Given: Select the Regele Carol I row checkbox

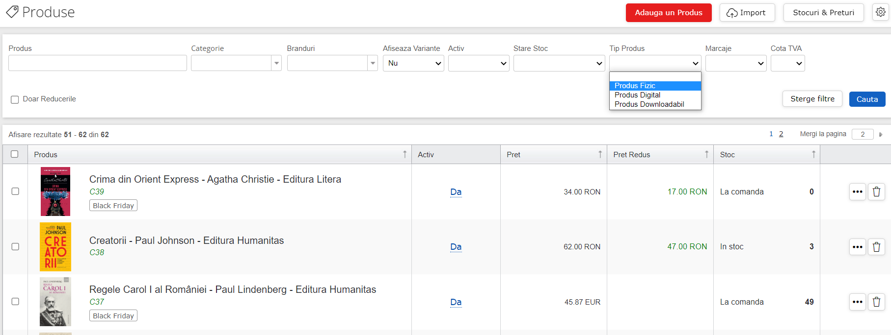Looking at the screenshot, I should click(15, 302).
